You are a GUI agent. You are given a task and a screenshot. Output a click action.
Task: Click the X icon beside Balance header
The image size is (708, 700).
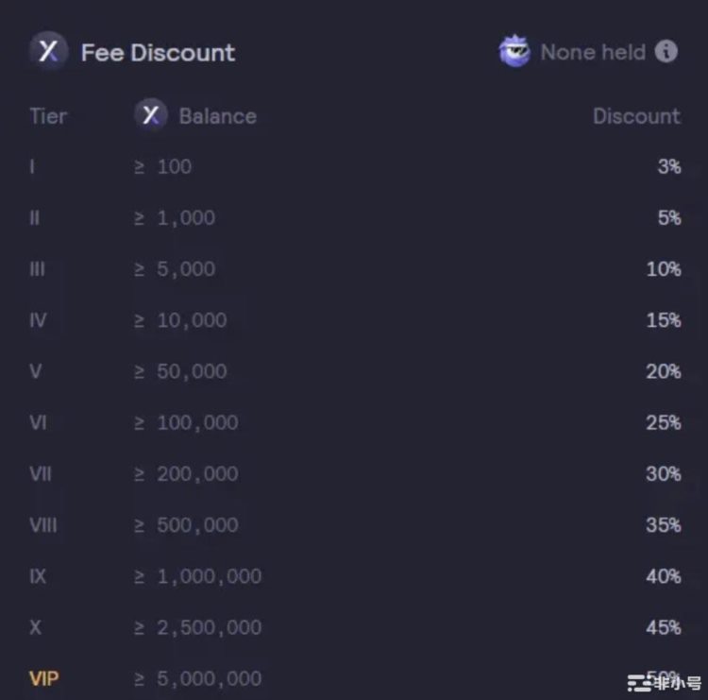151,115
